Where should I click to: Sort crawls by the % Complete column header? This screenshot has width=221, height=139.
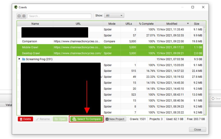click(146, 24)
